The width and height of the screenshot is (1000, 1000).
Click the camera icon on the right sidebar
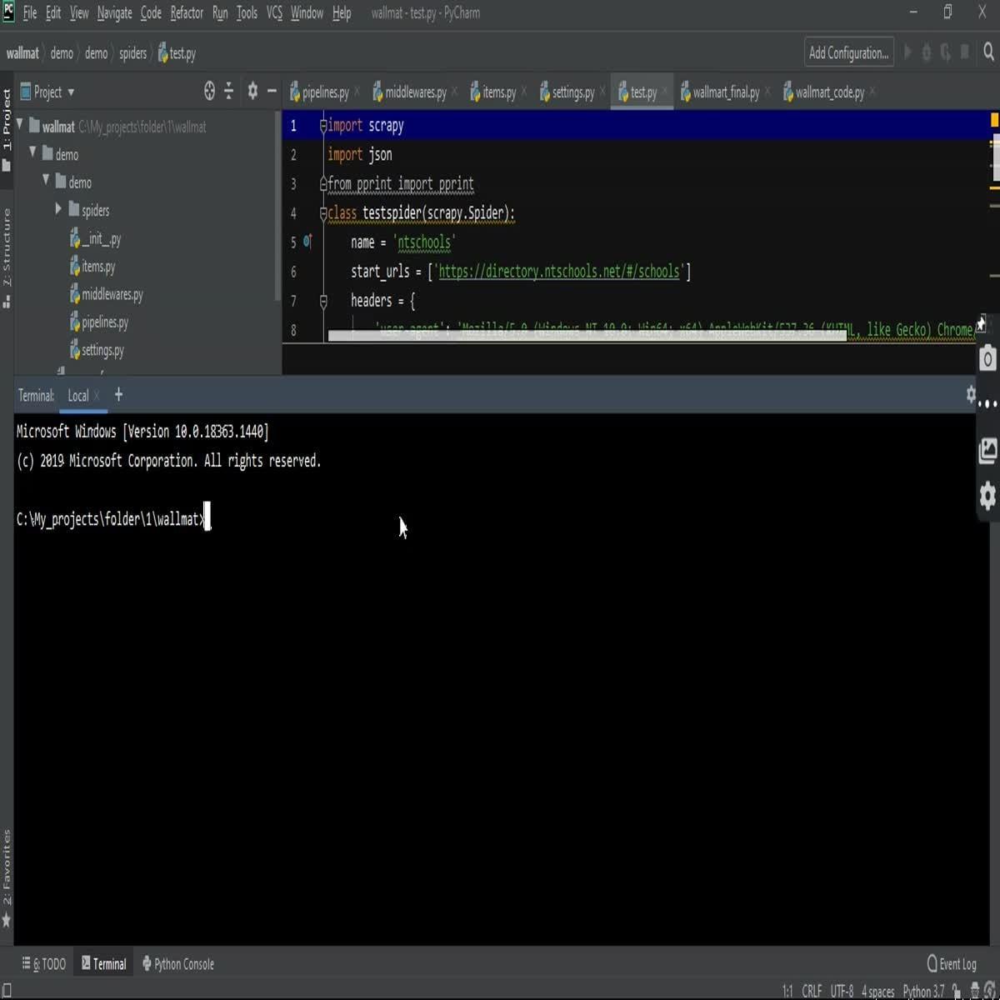[x=987, y=358]
